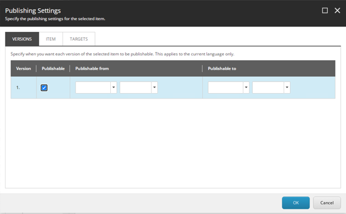Image resolution: width=346 pixels, height=214 pixels.
Task: Select the version 1 row number
Action: coord(18,88)
